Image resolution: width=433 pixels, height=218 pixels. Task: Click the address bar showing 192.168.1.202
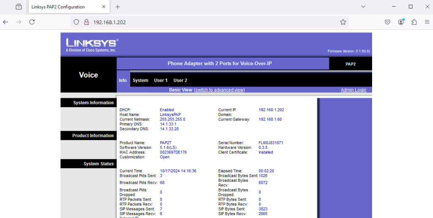click(211, 22)
